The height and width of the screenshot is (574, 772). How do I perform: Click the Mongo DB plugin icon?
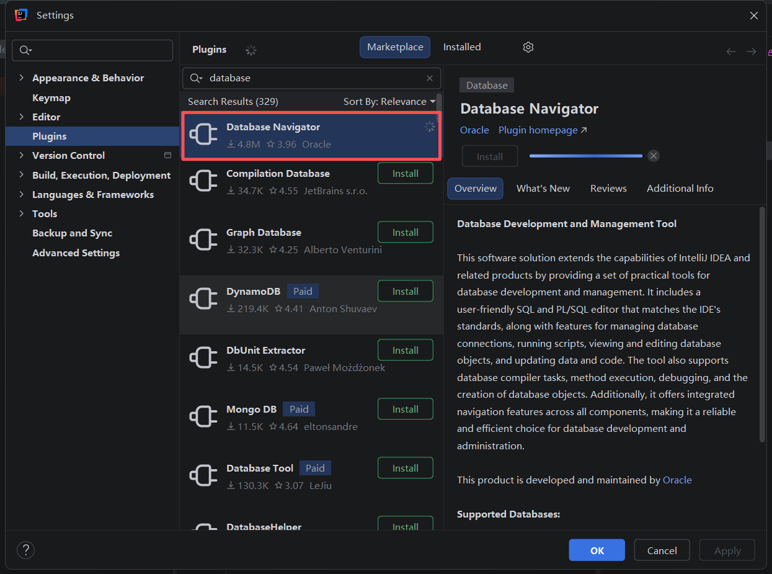point(203,418)
